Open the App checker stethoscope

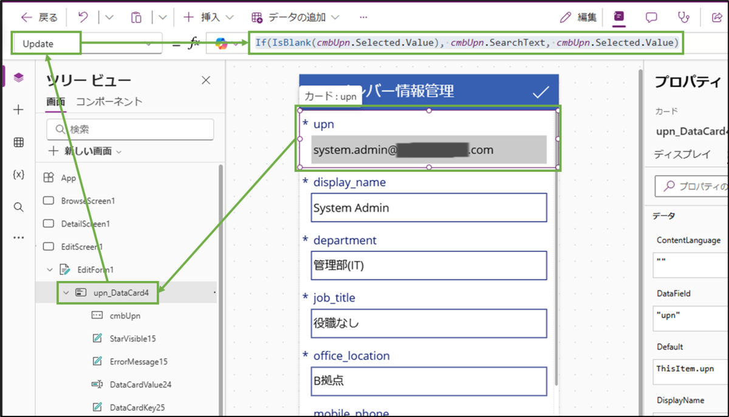coord(684,17)
